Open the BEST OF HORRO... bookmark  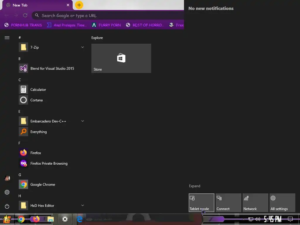click(x=145, y=25)
